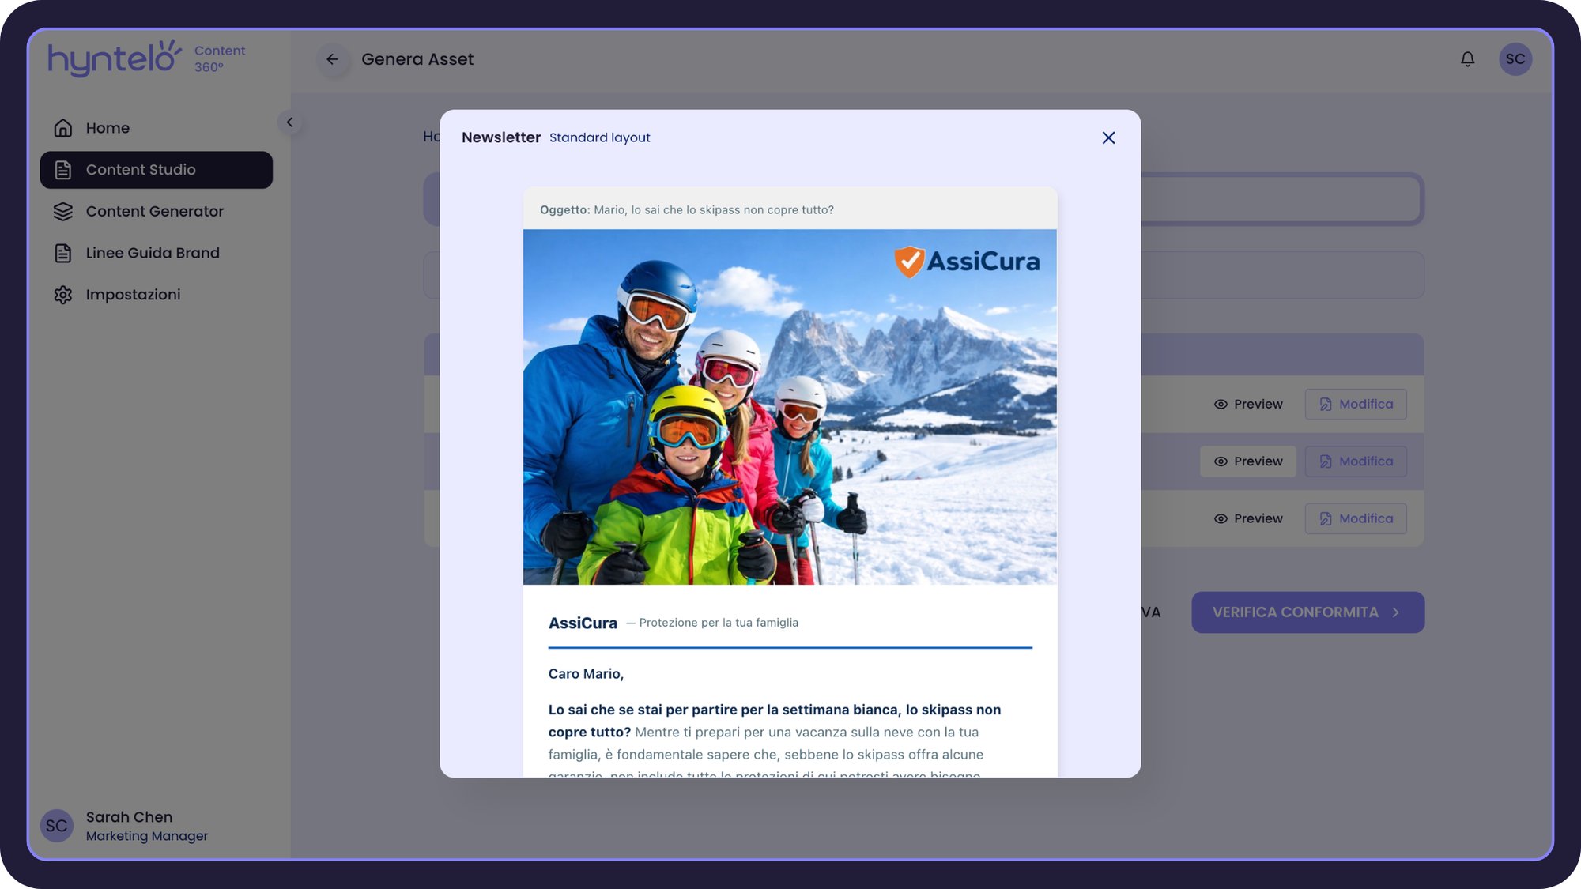Click the Content Generator layers icon
This screenshot has width=1581, height=889.
point(63,211)
